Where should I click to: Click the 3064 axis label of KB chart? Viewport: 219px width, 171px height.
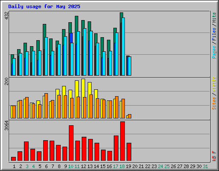[x=6, y=126]
